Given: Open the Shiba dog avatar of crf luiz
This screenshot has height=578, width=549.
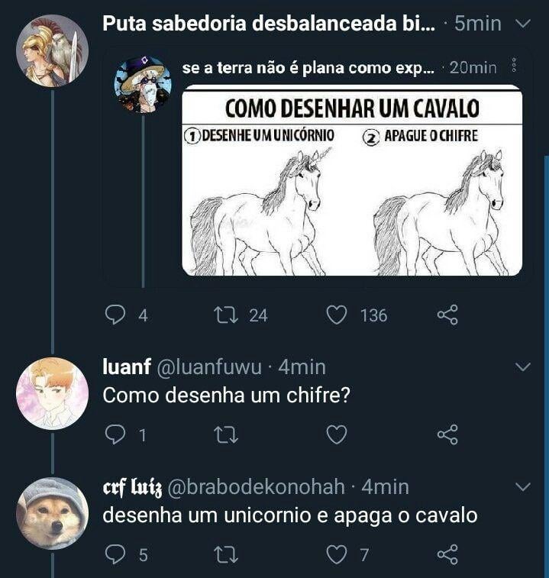Looking at the screenshot, I should [x=53, y=513].
